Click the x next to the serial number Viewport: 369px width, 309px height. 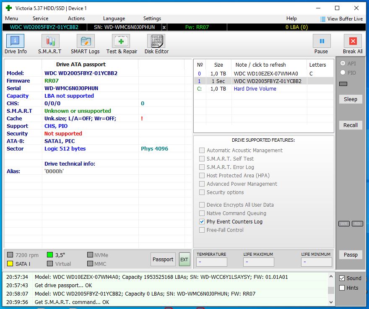[164, 27]
